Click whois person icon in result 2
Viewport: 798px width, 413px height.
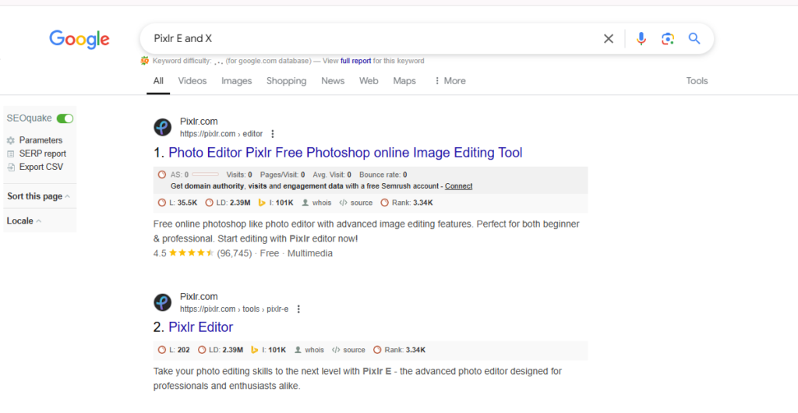pos(298,350)
